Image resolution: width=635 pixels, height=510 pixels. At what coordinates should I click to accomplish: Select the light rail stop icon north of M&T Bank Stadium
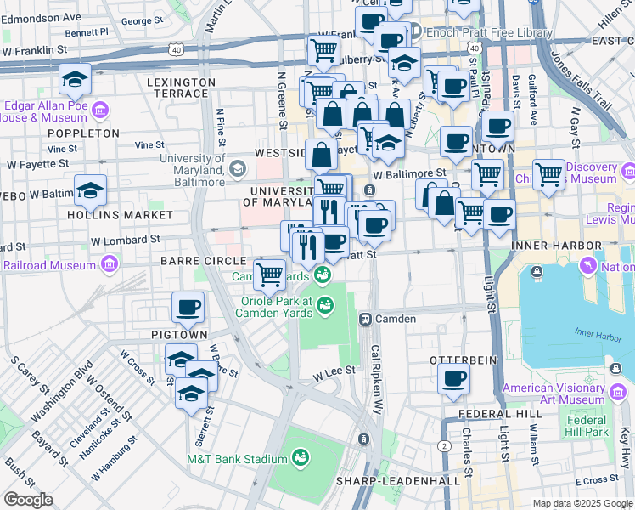[363, 439]
